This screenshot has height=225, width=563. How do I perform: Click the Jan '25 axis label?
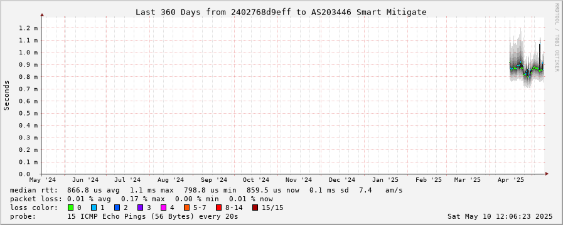[385, 179]
